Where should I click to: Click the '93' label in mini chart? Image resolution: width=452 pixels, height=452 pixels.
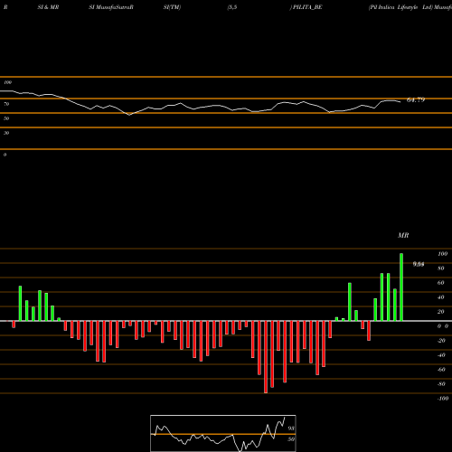pyautogui.click(x=291, y=428)
